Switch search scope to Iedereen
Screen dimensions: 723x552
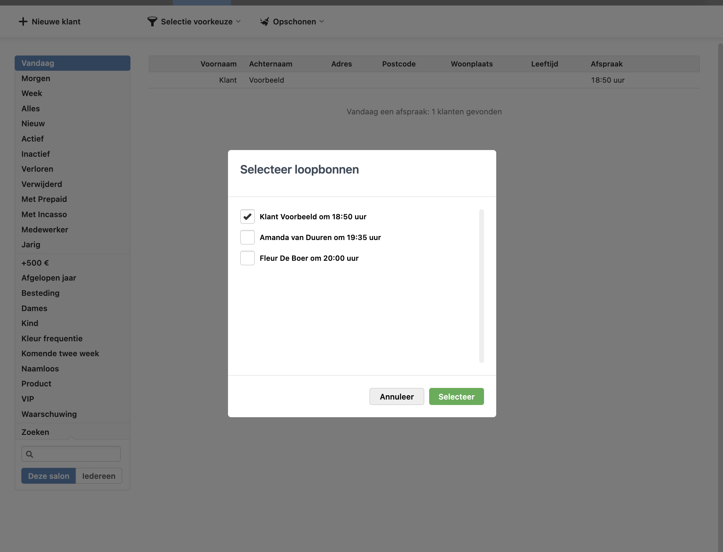pyautogui.click(x=98, y=476)
